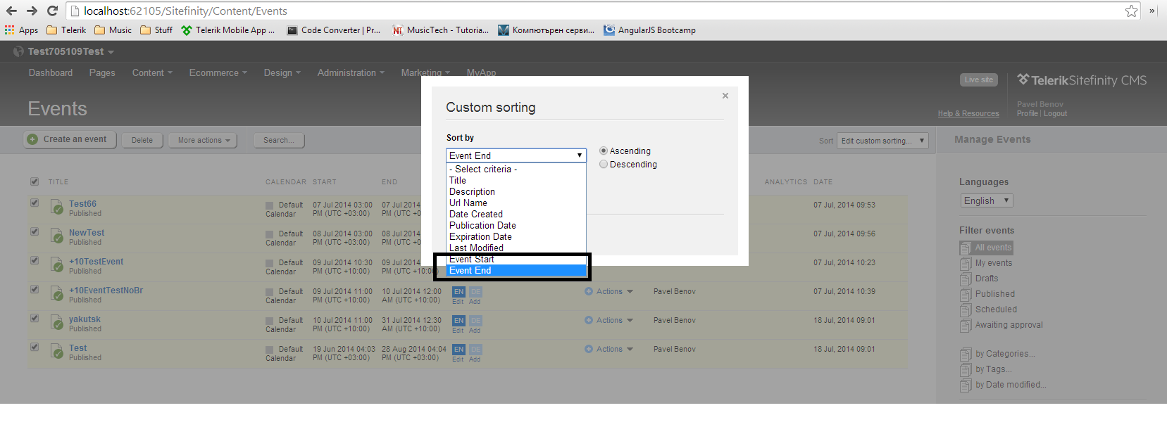Choose Event Start in the sort list
Screen dimensions: 1167x434
pyautogui.click(x=472, y=260)
